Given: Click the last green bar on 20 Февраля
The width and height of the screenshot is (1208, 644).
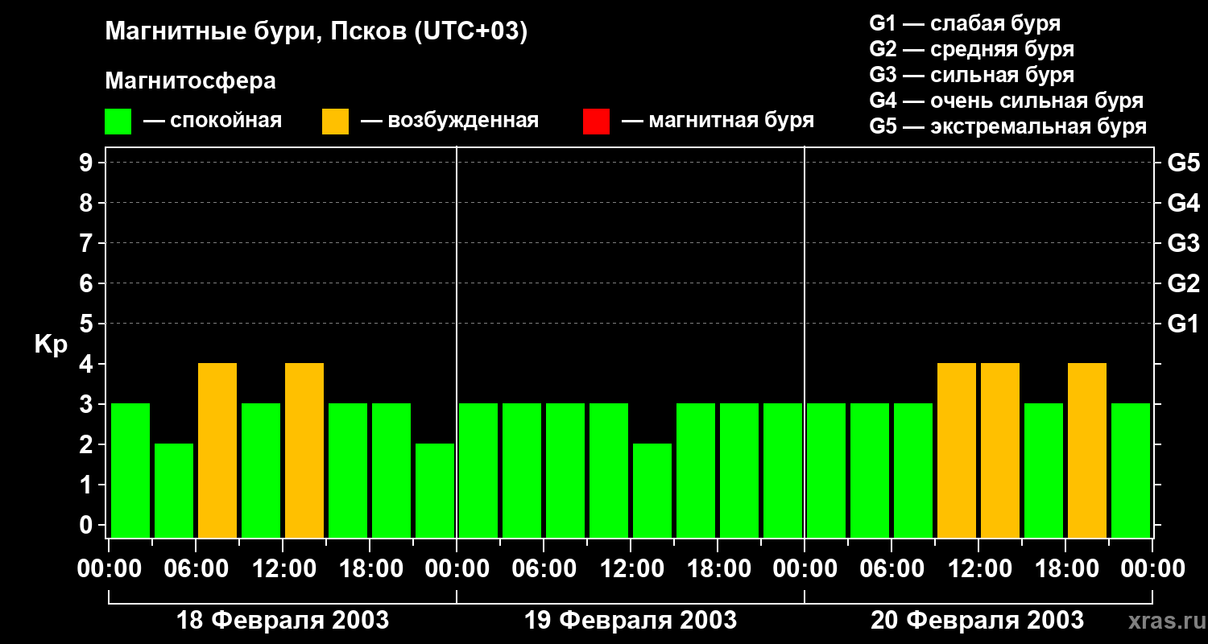Looking at the screenshot, I should 1131,470.
